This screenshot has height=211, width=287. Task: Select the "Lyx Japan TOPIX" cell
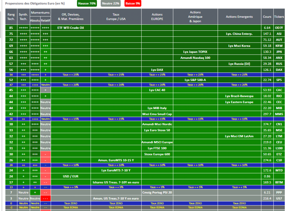click(x=195, y=52)
